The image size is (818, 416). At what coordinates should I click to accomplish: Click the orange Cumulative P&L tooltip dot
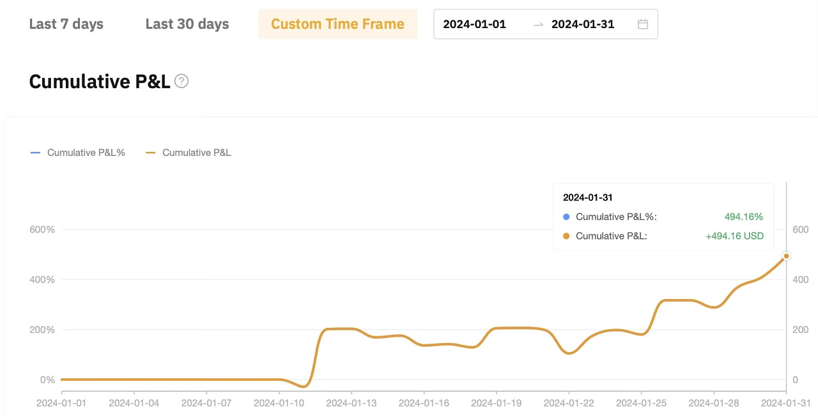click(x=566, y=236)
